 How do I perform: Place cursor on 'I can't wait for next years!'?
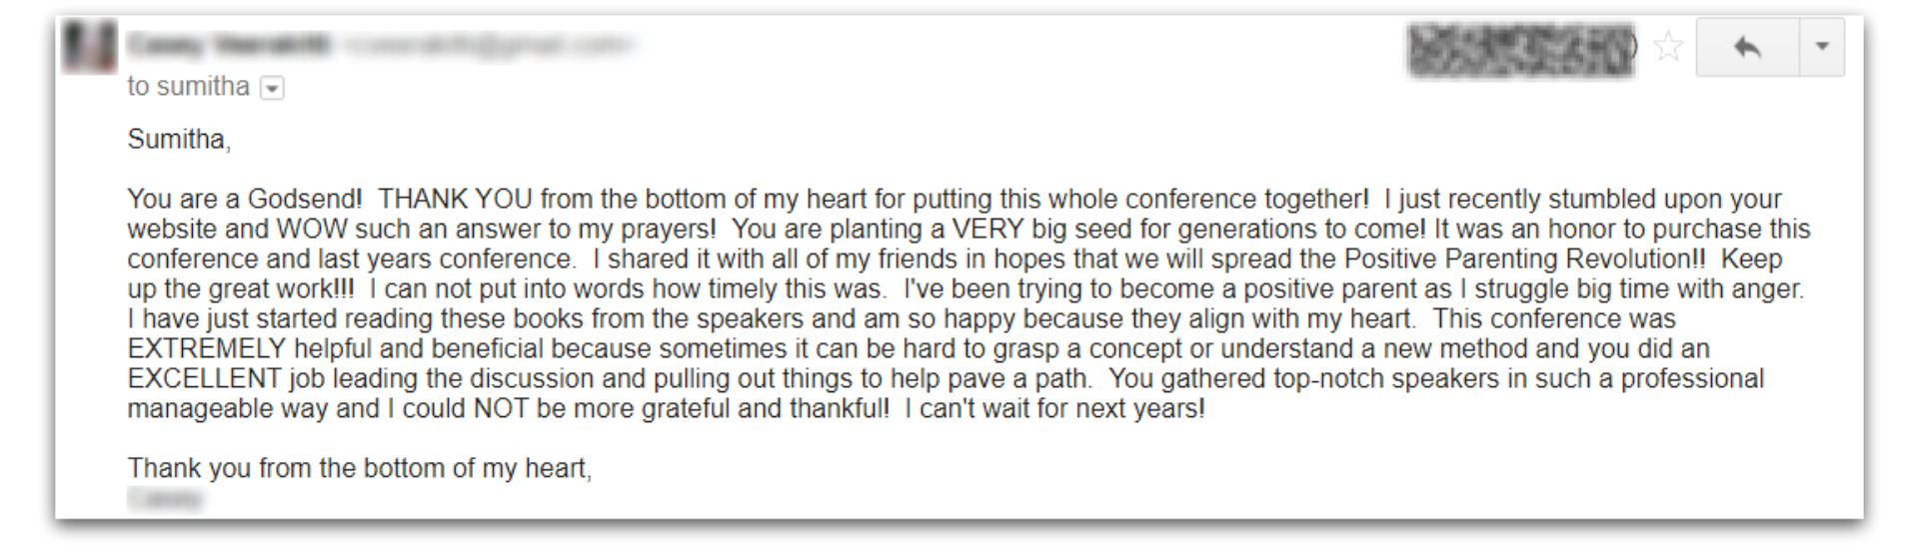1054,408
